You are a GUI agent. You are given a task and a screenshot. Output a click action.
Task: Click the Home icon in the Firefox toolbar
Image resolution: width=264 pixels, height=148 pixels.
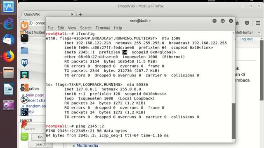[x=238, y=23]
